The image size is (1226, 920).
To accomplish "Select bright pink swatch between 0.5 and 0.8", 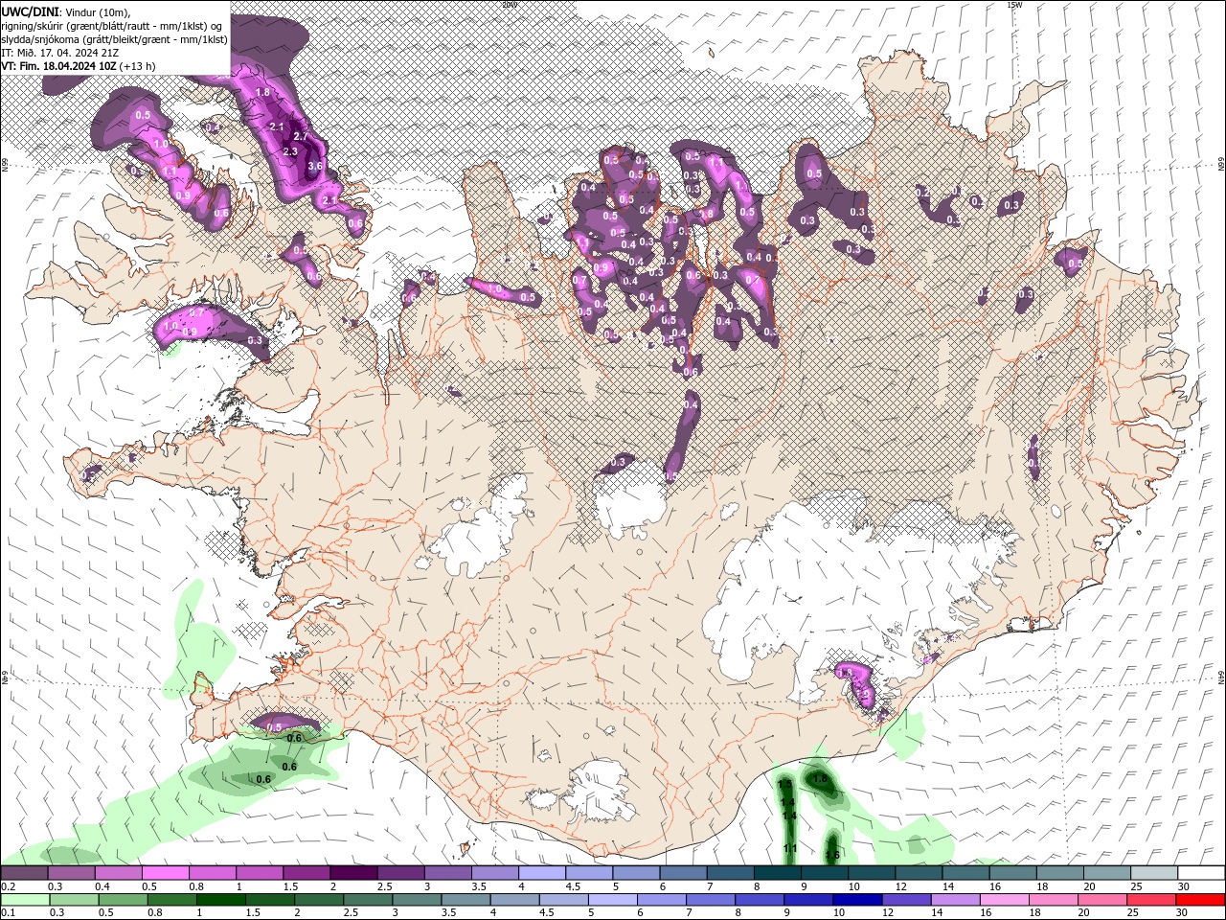I will pyautogui.click(x=165, y=872).
